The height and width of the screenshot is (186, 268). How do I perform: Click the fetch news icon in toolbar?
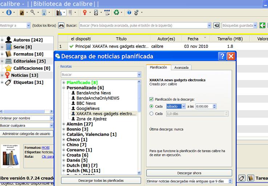pyautogui.click(x=85, y=12)
